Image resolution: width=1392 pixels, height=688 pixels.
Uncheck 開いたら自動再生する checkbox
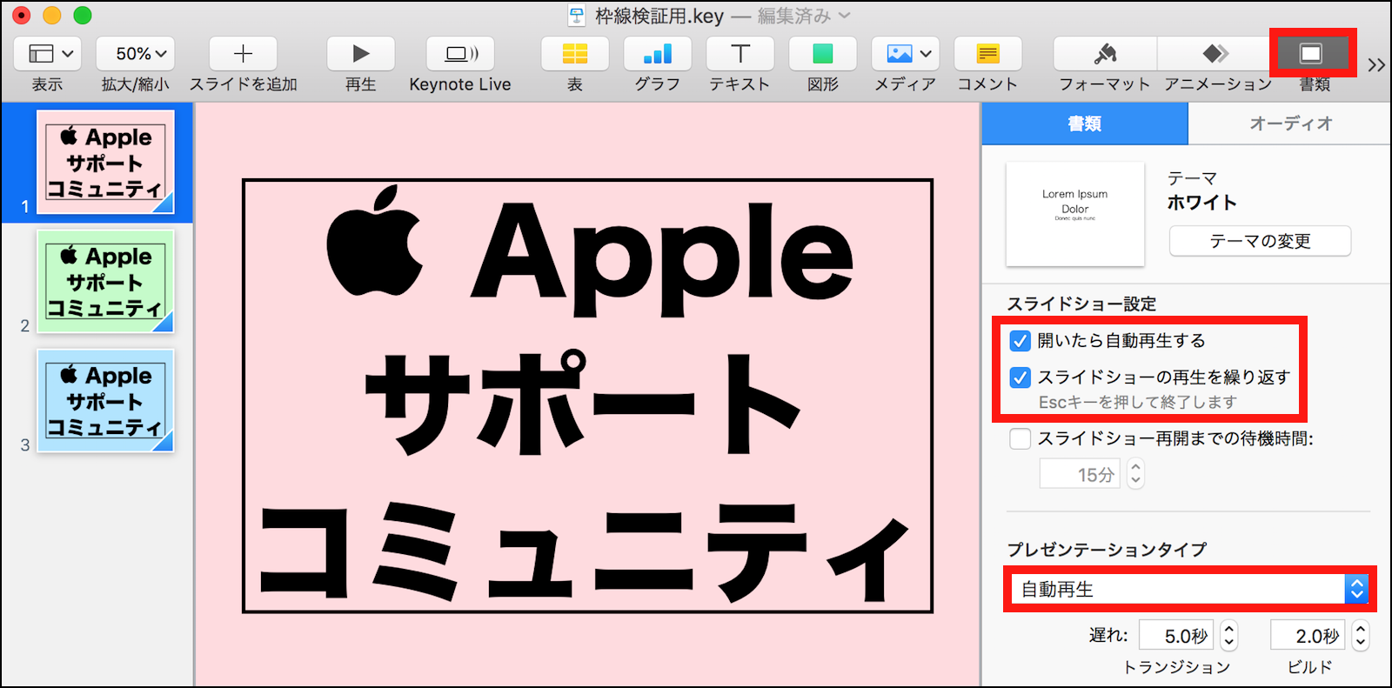coord(1020,341)
